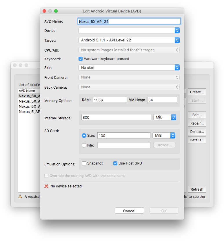
Task: Click the Cancel button
Action: pos(129,211)
